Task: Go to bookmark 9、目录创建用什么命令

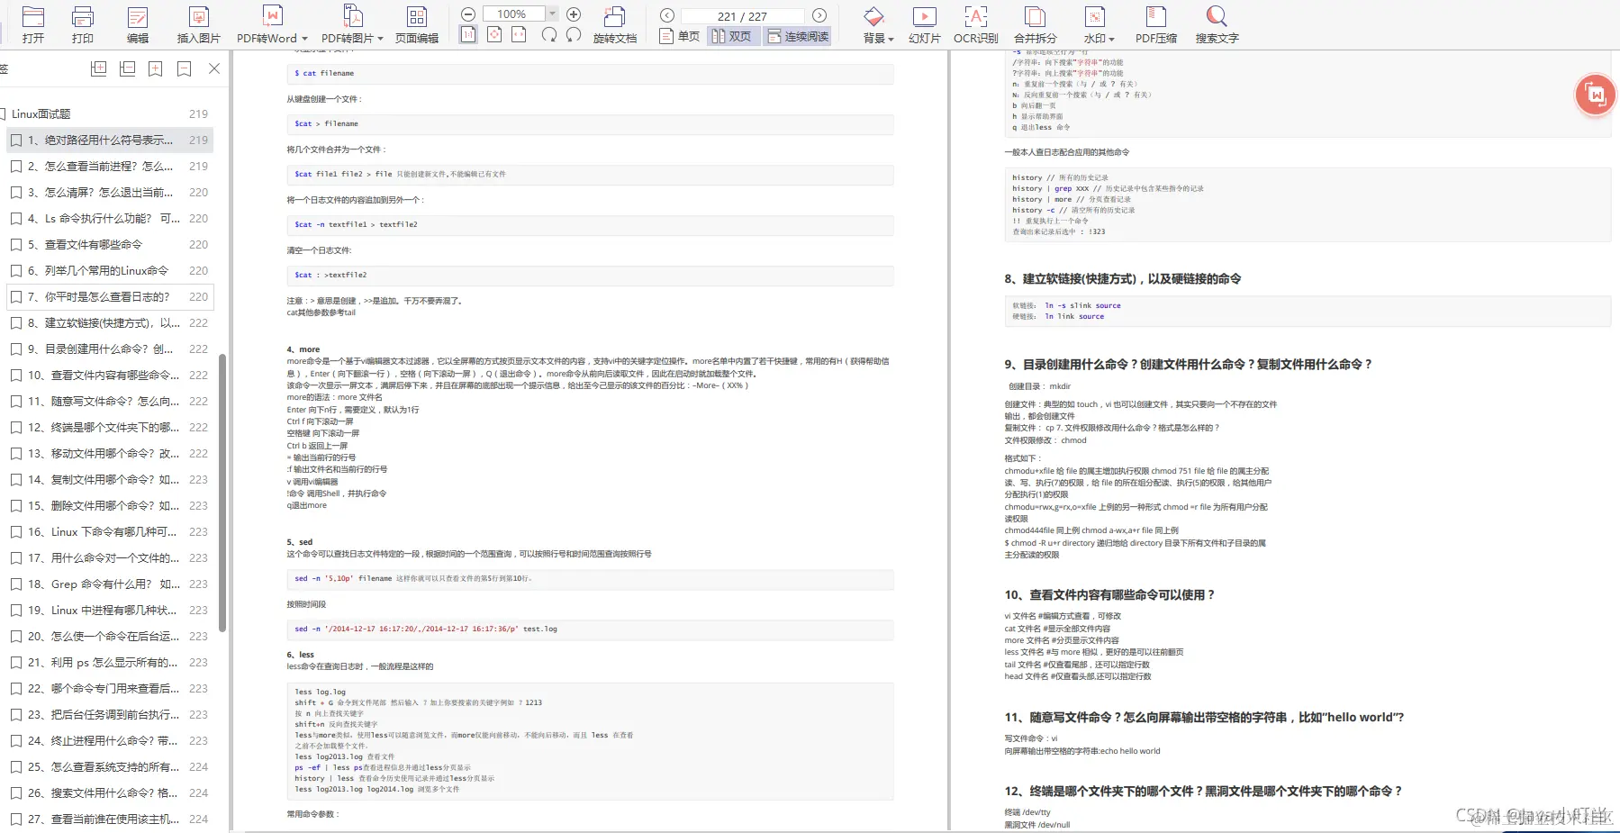Action: pos(110,349)
